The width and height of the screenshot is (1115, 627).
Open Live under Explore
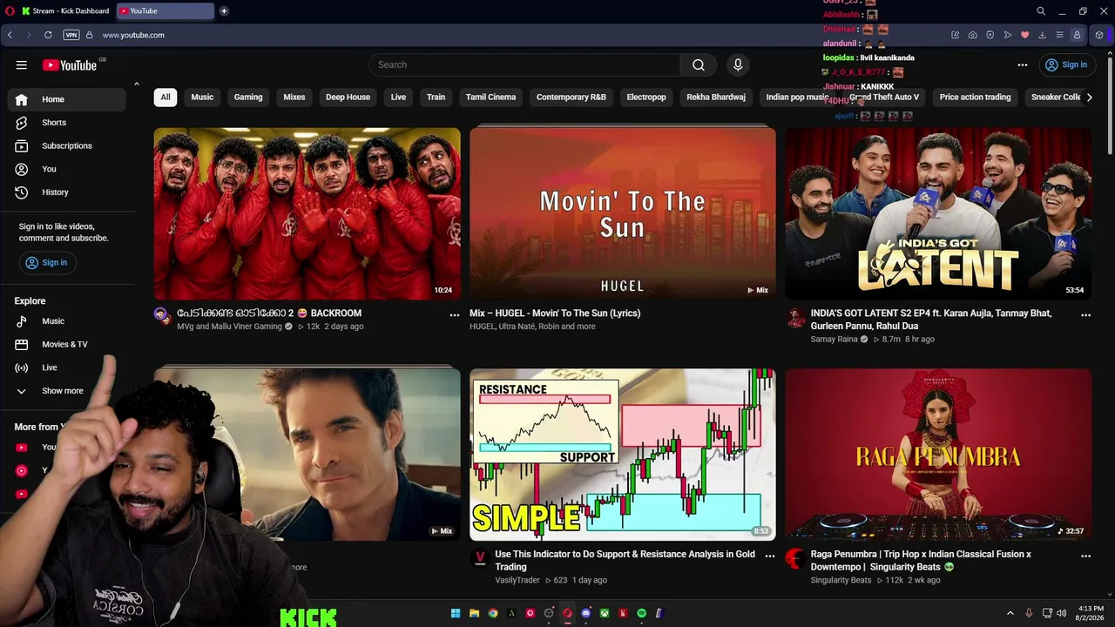point(67,367)
